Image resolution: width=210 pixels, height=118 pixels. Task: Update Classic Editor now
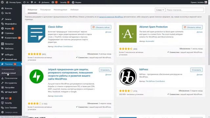click(x=101, y=27)
